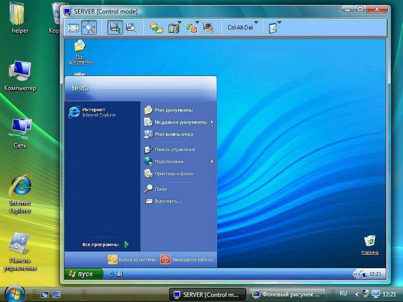Open File Transfer from the toolbar
The width and height of the screenshot is (403, 302).
[x=156, y=28]
